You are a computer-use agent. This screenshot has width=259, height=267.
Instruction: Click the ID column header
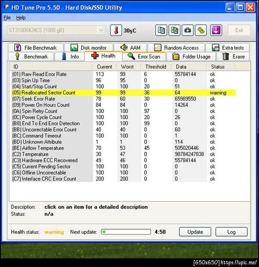coord(51,67)
